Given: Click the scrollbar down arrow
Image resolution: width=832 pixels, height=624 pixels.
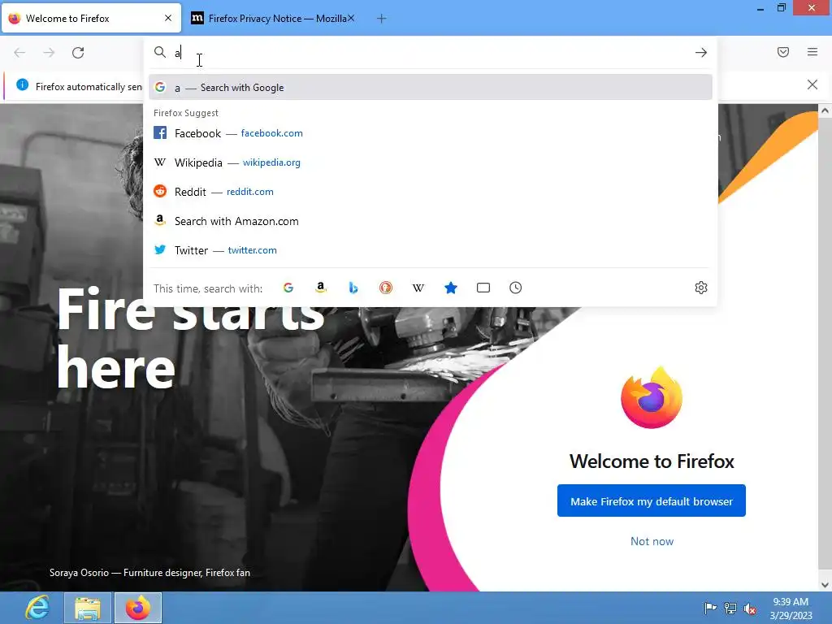Looking at the screenshot, I should pyautogui.click(x=825, y=585).
